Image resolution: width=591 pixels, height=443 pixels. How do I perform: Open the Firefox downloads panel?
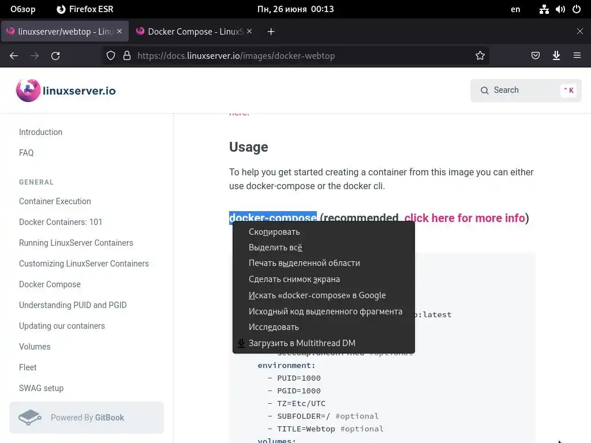point(556,56)
